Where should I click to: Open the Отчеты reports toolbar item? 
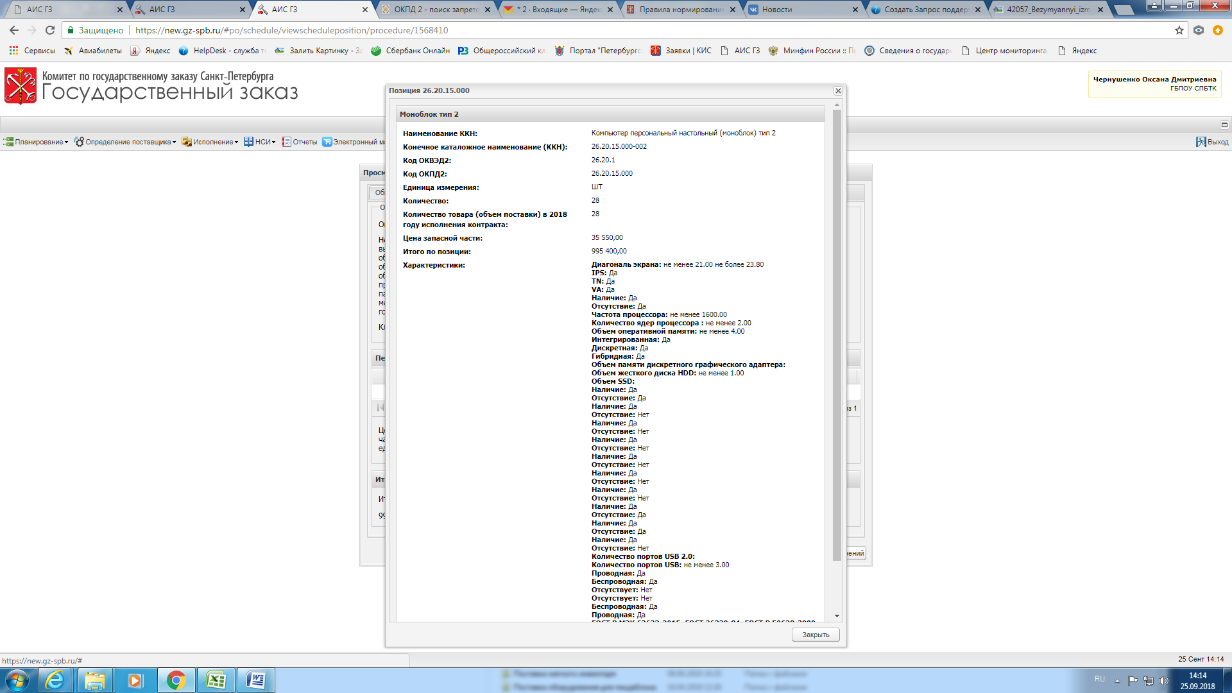tap(300, 142)
